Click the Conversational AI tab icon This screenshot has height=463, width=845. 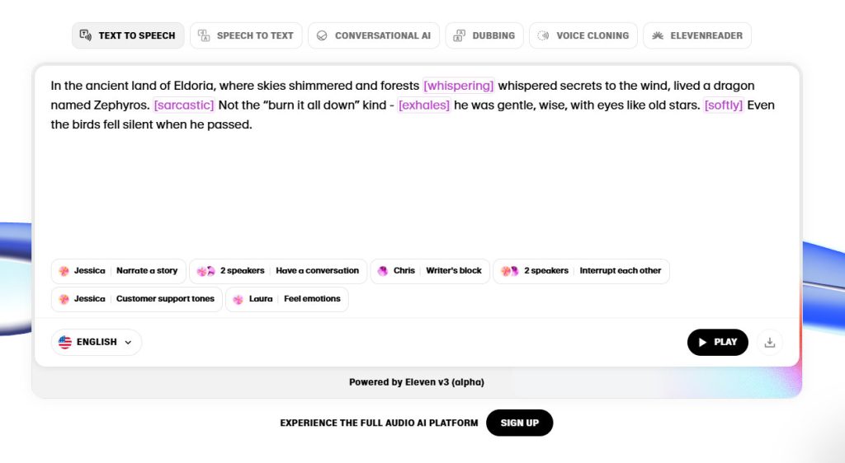click(x=322, y=35)
